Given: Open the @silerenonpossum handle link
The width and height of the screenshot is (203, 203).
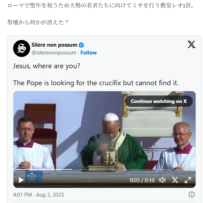Looking at the screenshot, I should (54, 53).
